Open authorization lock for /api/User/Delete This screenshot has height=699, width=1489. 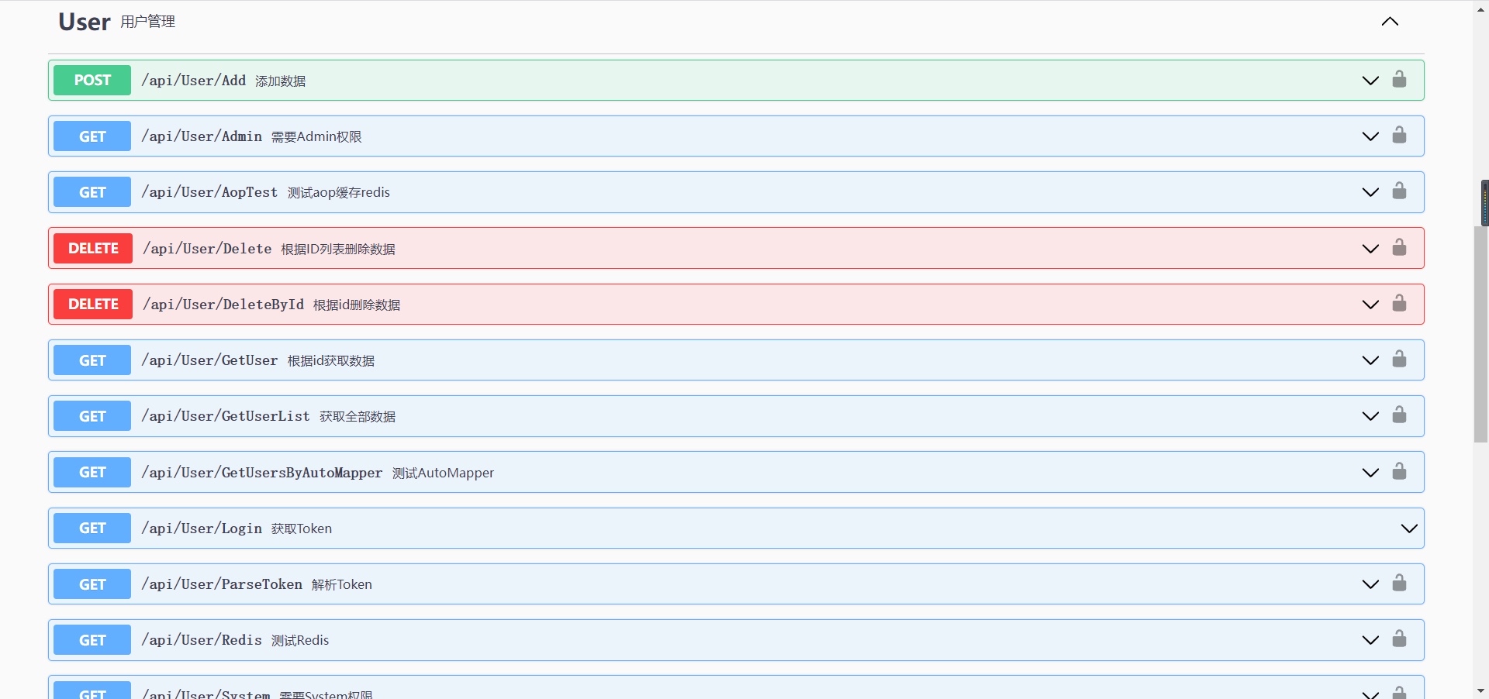[1399, 247]
